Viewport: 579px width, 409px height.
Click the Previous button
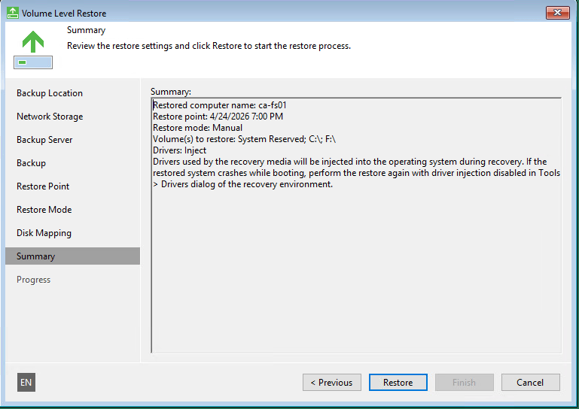click(332, 383)
